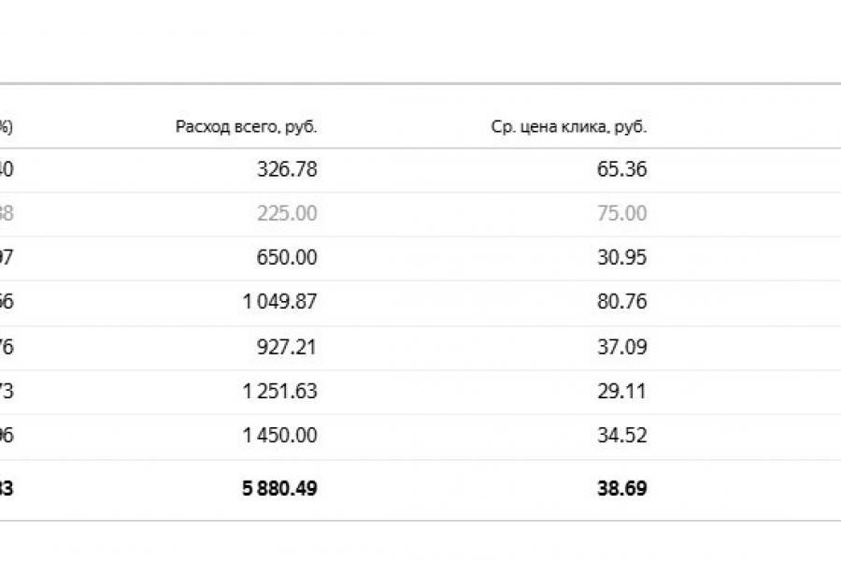Click the greyed-out 225.00 expense value
841x561 pixels.
[x=287, y=213]
